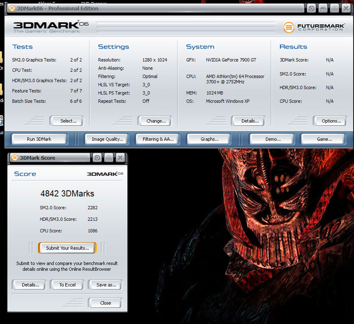Click Submit Your Results... button
The width and height of the screenshot is (354, 324).
[x=67, y=248]
